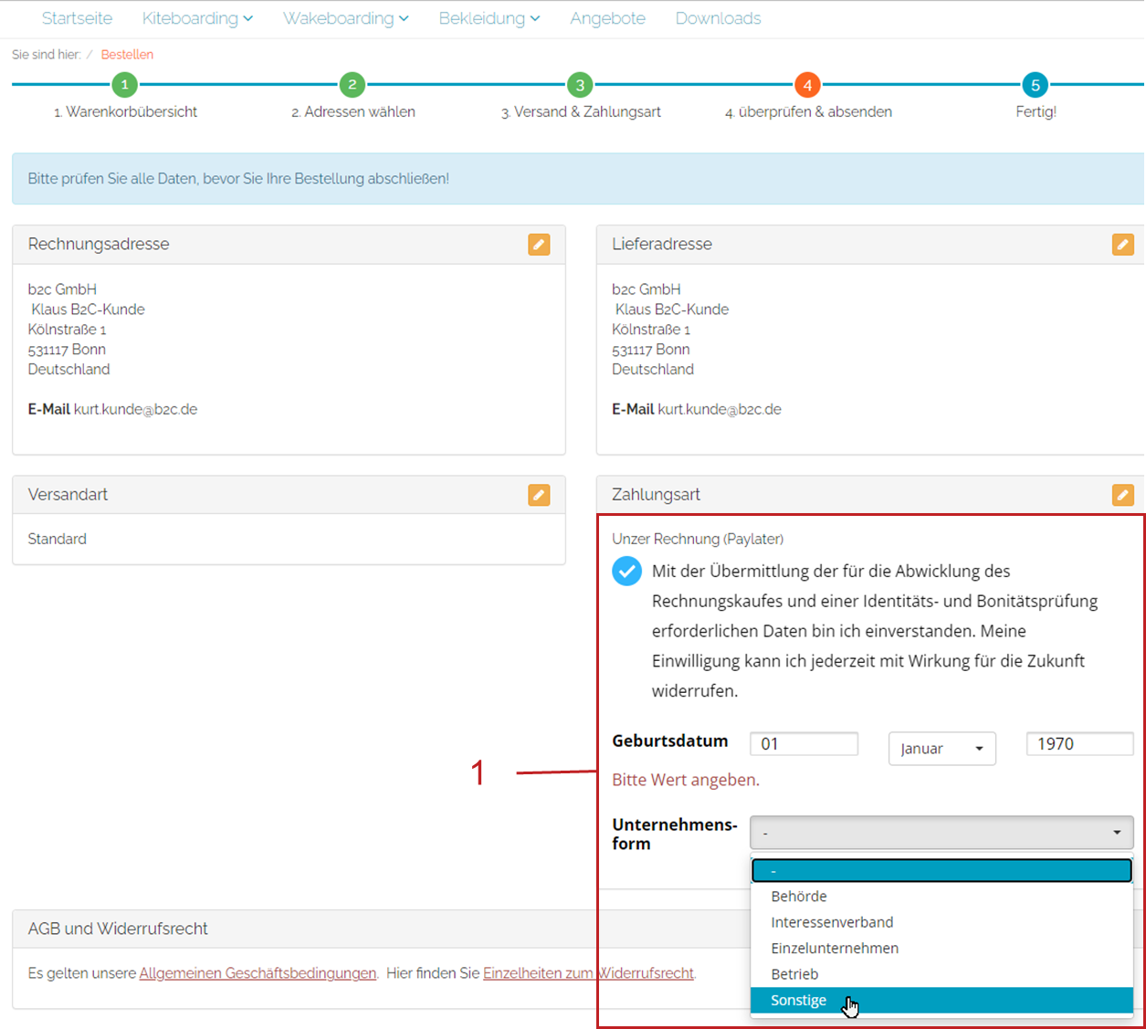
Task: Expand the Kiteboarding menu
Action: pyautogui.click(x=197, y=18)
